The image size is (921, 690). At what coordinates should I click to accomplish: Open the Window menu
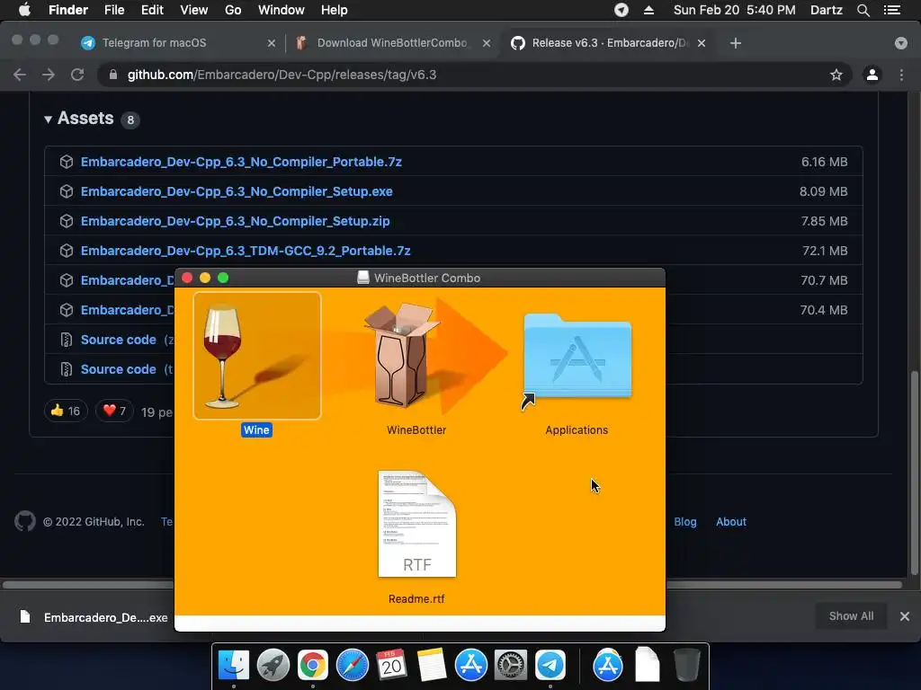[282, 10]
